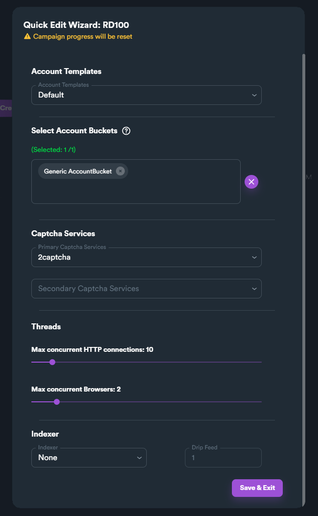The image size is (318, 516).
Task: Open the Account Templates Default dropdown
Action: click(146, 95)
